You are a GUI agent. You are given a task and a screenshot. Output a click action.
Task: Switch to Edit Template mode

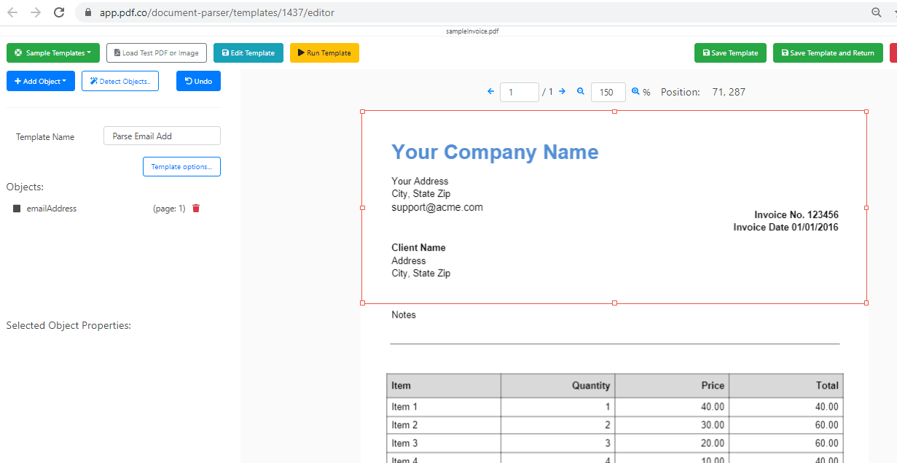[248, 52]
